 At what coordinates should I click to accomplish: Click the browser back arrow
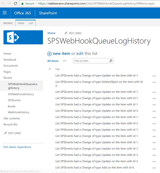coord(3,4)
